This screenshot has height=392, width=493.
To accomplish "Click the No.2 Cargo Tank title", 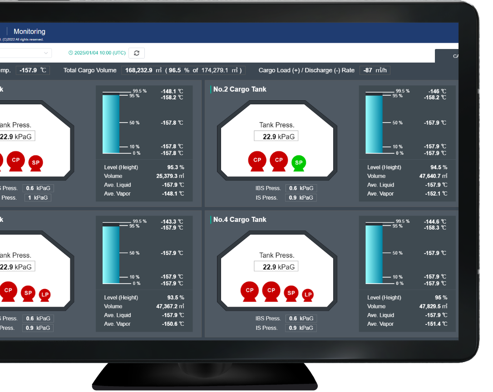I will [240, 89].
